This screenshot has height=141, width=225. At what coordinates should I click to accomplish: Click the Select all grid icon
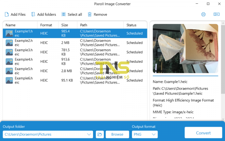point(64,14)
